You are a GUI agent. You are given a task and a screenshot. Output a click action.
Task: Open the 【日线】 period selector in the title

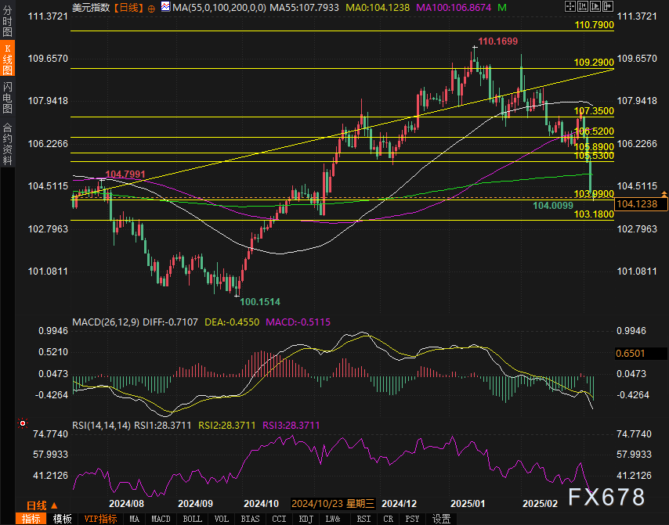[x=128, y=7]
